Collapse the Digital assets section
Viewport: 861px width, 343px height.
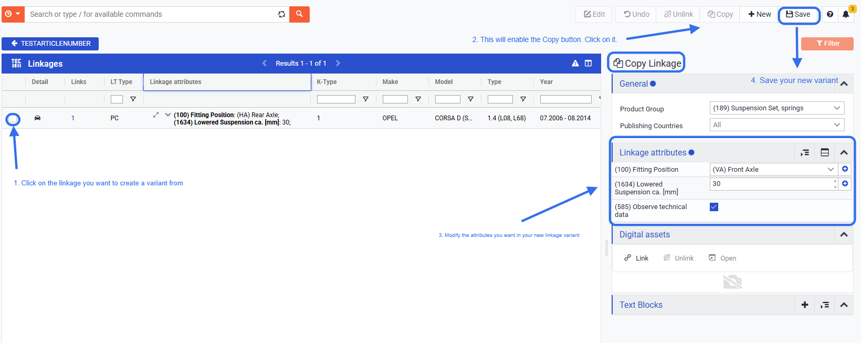(844, 235)
